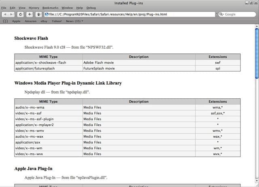
Task: Click the Shockwave Flash heading
Action: click(31, 38)
